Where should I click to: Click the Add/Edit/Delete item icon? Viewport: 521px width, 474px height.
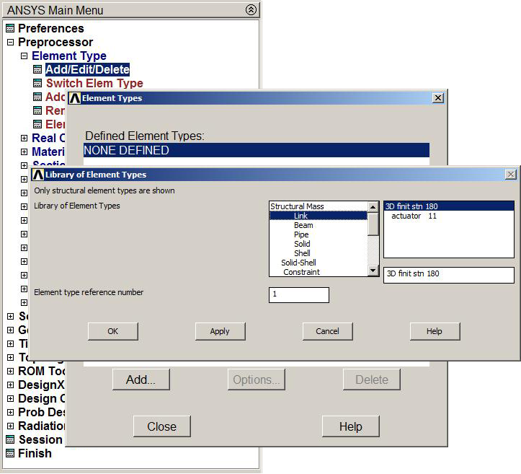coord(37,70)
